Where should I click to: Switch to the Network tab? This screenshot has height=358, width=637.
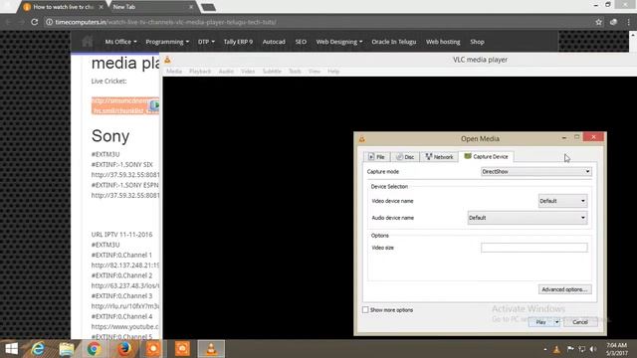pos(439,157)
